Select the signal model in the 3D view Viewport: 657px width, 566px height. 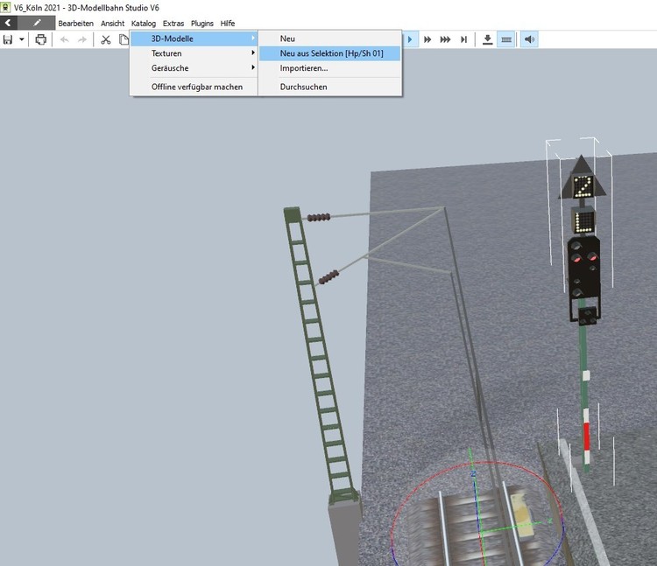coord(583,262)
